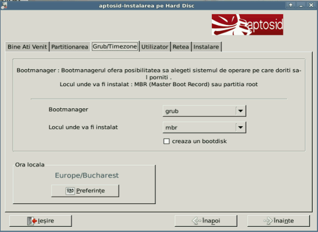Click the Europe/Bucharest timezone text
Image resolution: width=318 pixels, height=232 pixels.
[87, 175]
